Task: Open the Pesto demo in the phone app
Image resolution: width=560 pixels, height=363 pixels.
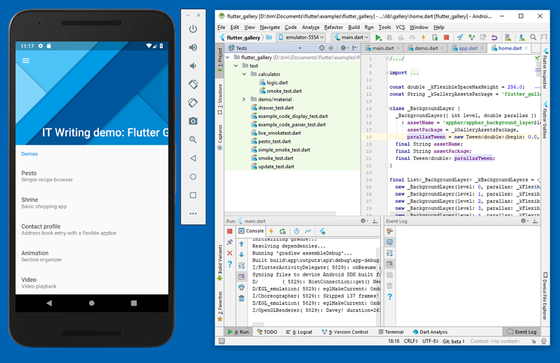Action: click(x=92, y=176)
